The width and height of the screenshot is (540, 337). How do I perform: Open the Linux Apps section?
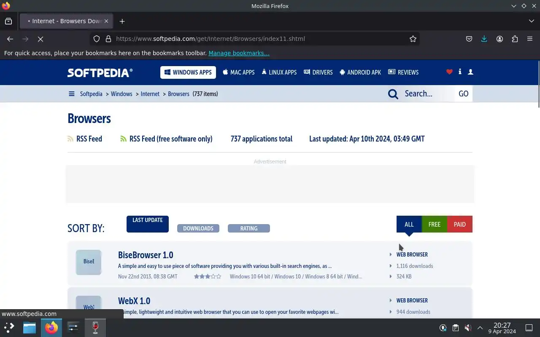[279, 72]
